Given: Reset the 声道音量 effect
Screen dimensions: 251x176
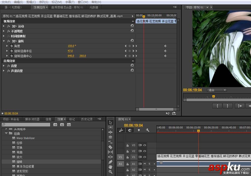Looking at the screenshot, I should [x=132, y=70].
